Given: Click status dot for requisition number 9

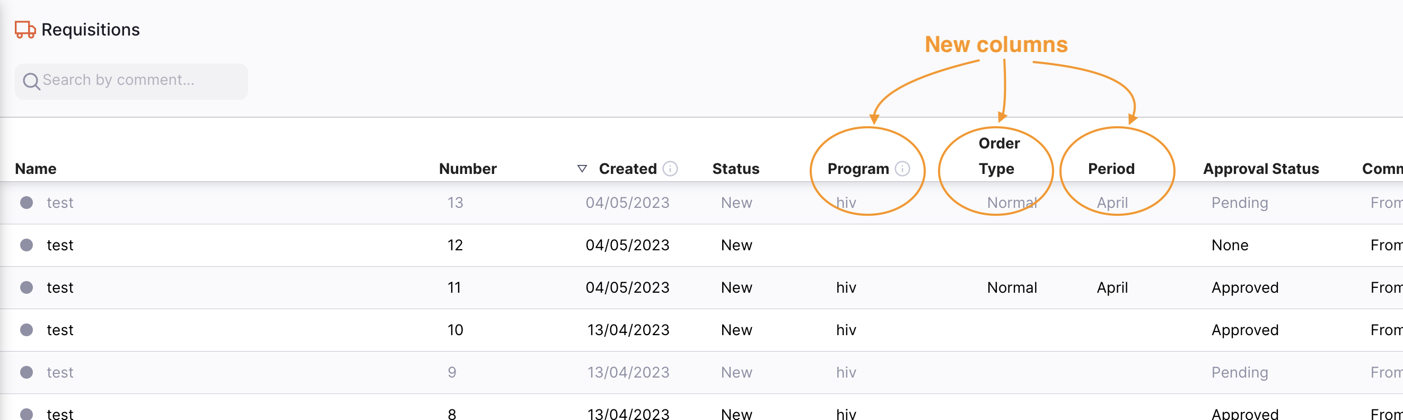Looking at the screenshot, I should [26, 373].
